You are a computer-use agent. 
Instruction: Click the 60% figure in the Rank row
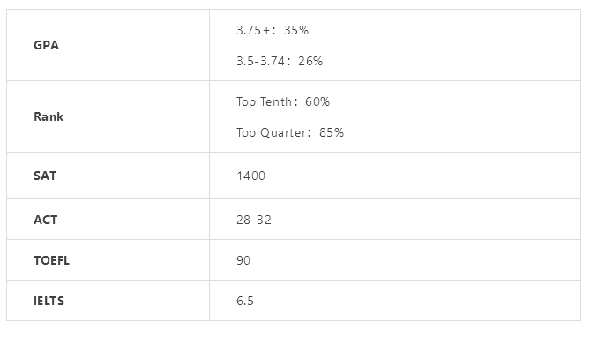[317, 101]
